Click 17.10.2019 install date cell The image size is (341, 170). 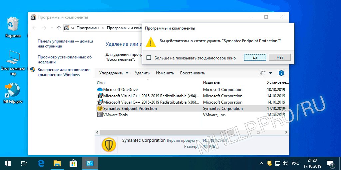pos(276,109)
